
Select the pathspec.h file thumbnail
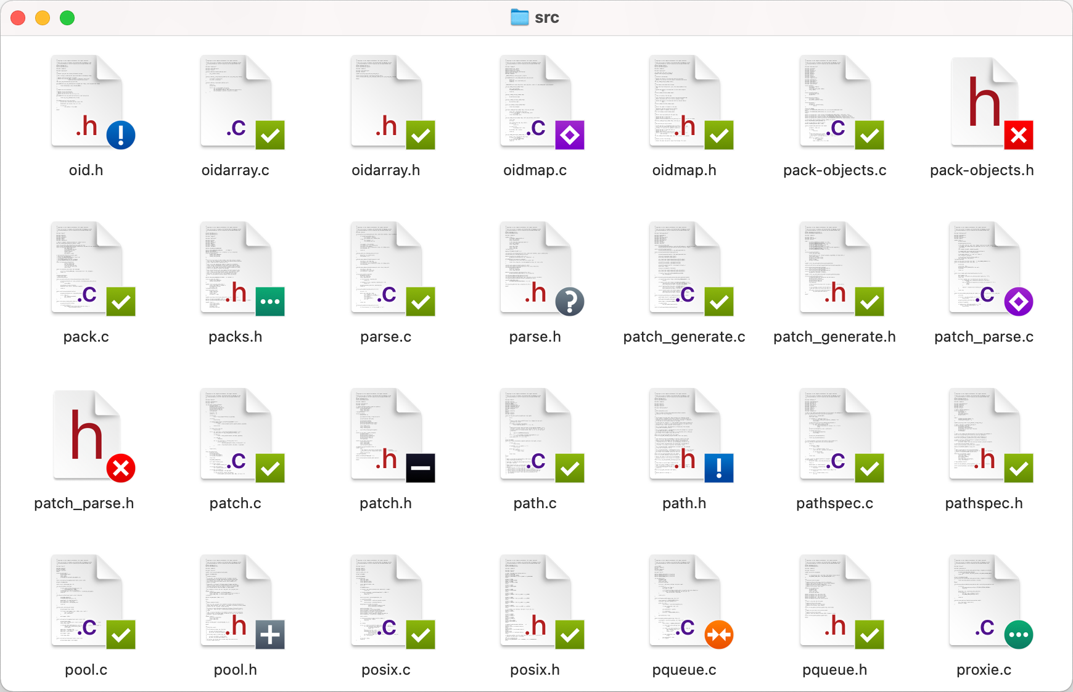coord(984,435)
